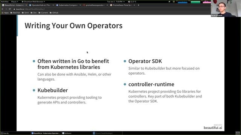This screenshot has width=241, height=135.
Task: Close the prometheusoperator tab
Action: pos(107,5)
